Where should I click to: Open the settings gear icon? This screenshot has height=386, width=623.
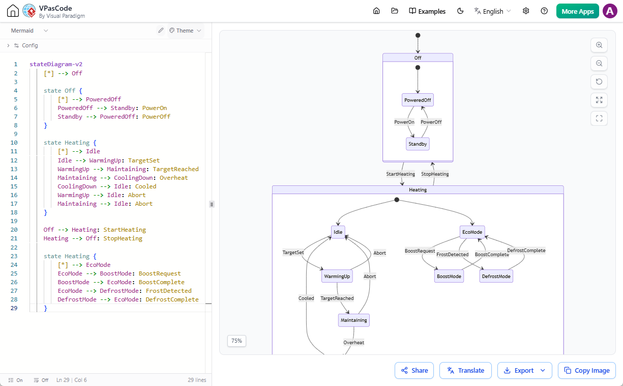pos(526,11)
